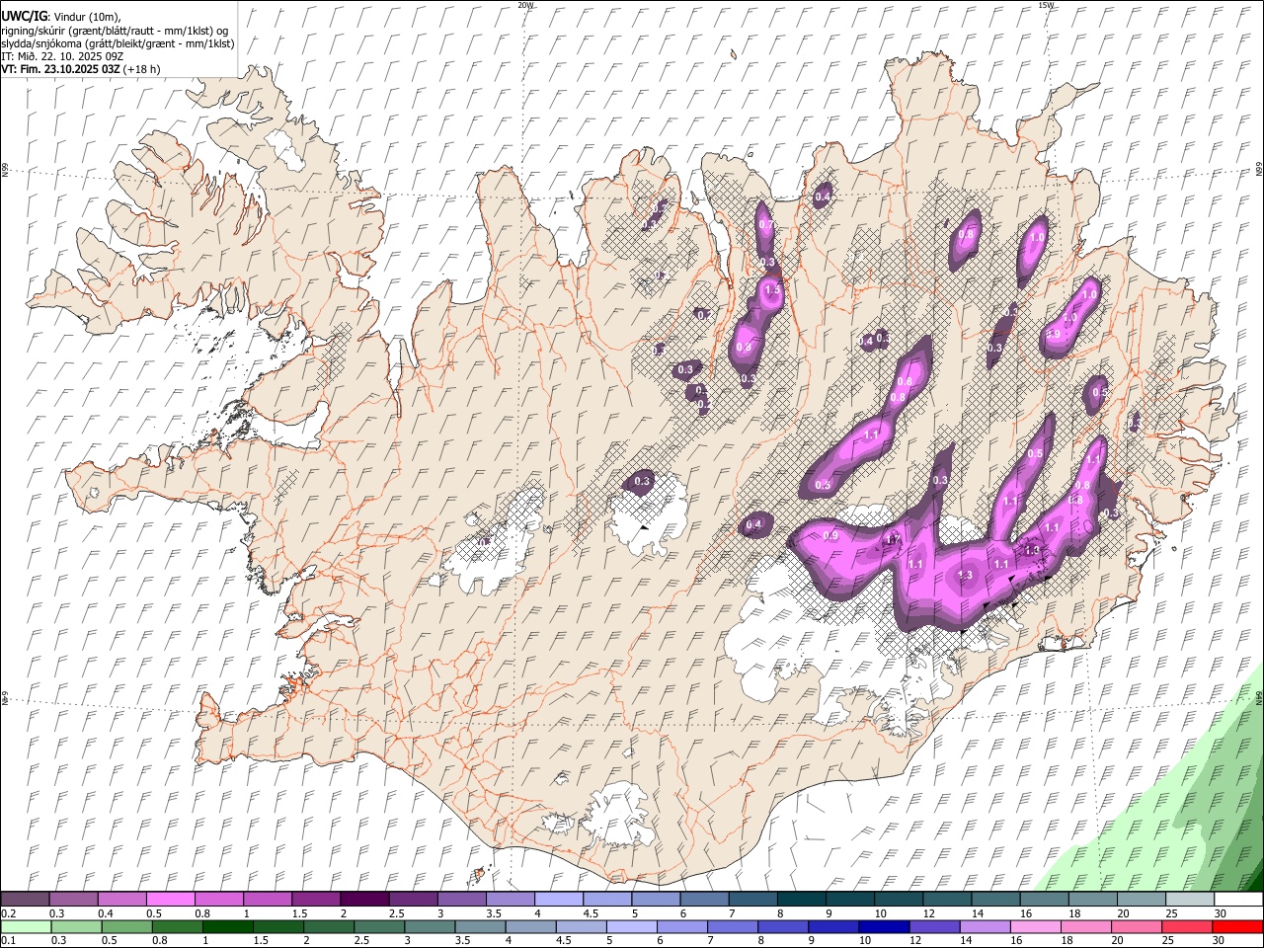Click the light pink 16–18 rain legend swatch
This screenshot has width=1264, height=948.
[1035, 926]
